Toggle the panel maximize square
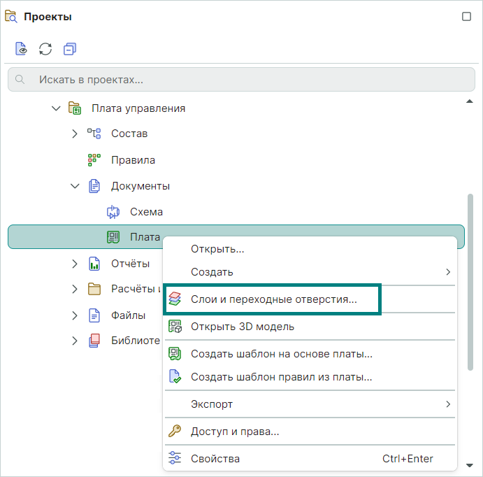Screen dimensions: 483x477 (466, 16)
